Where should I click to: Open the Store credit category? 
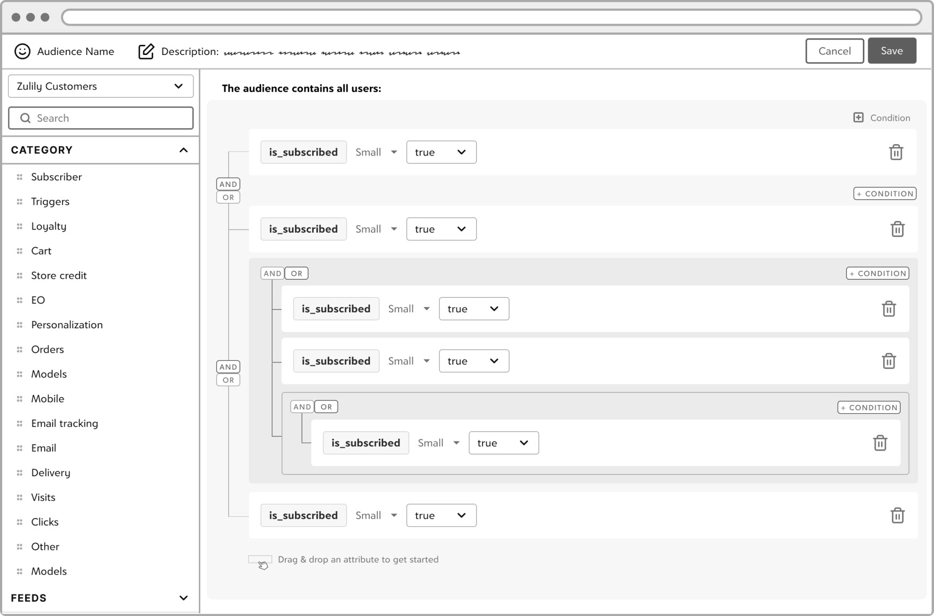pyautogui.click(x=59, y=275)
